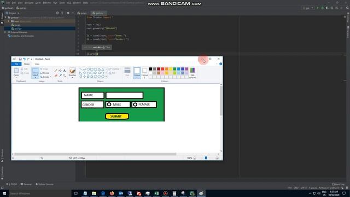The width and height of the screenshot is (350, 197).
Task: Click the zoom out minus button in Paint
Action: click(x=195, y=158)
